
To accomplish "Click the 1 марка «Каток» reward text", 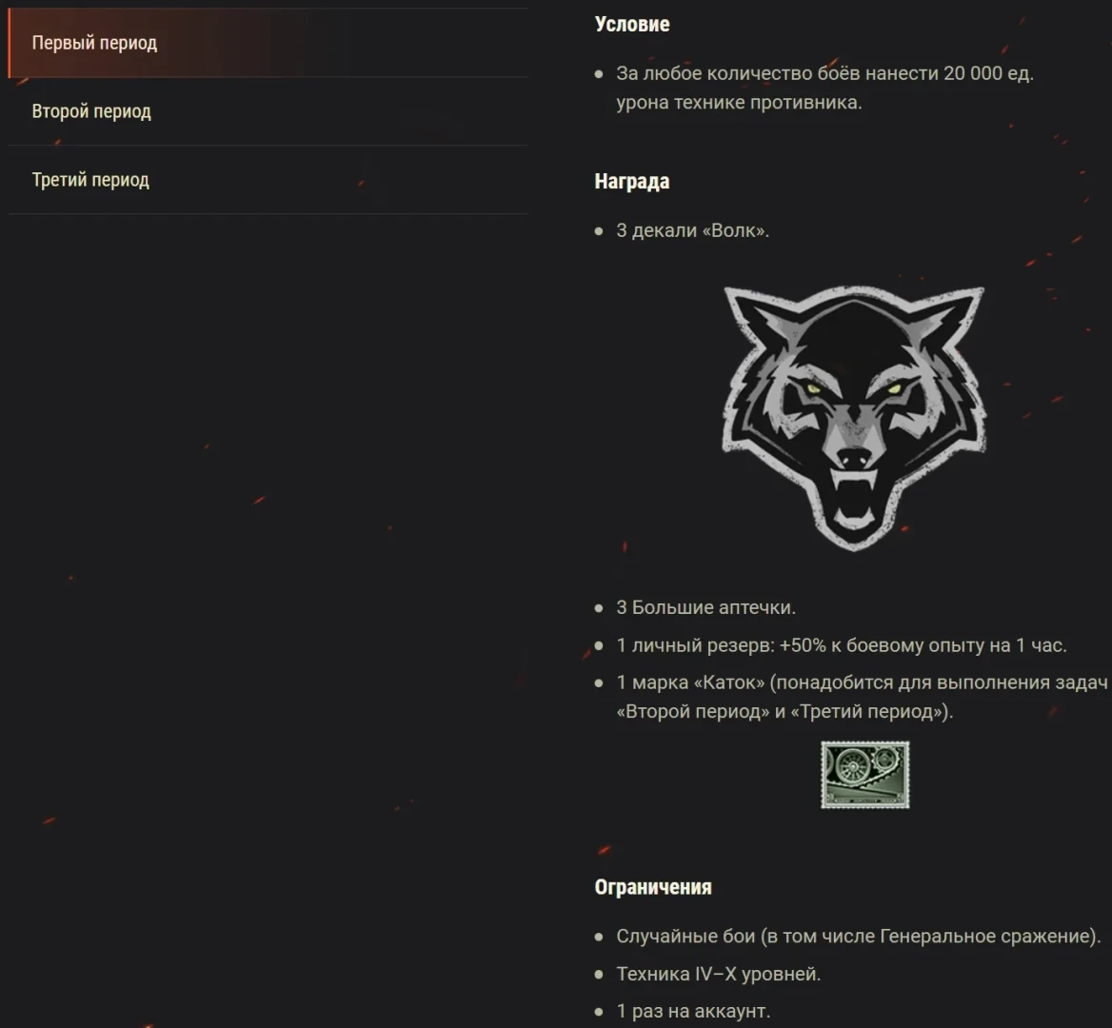I will (x=862, y=697).
